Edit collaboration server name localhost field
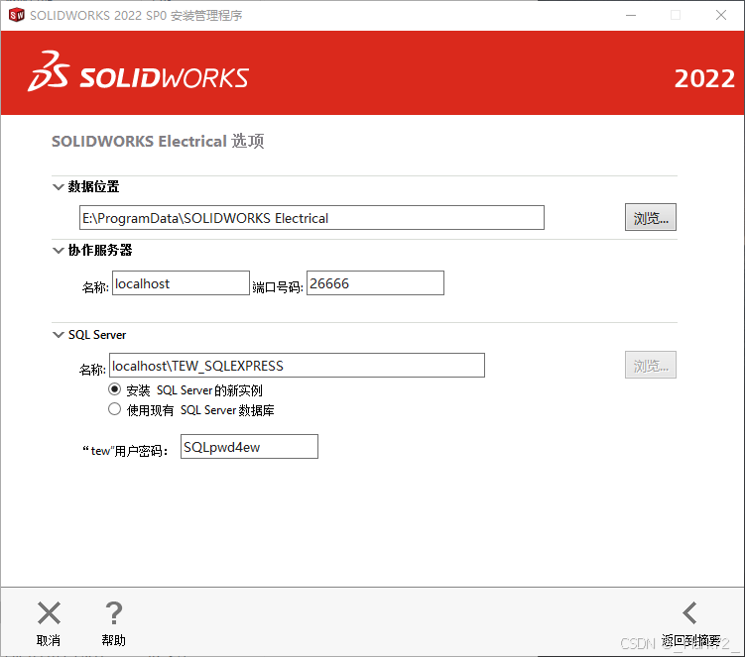 (181, 283)
